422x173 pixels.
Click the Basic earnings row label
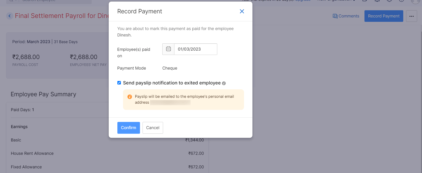click(16, 140)
